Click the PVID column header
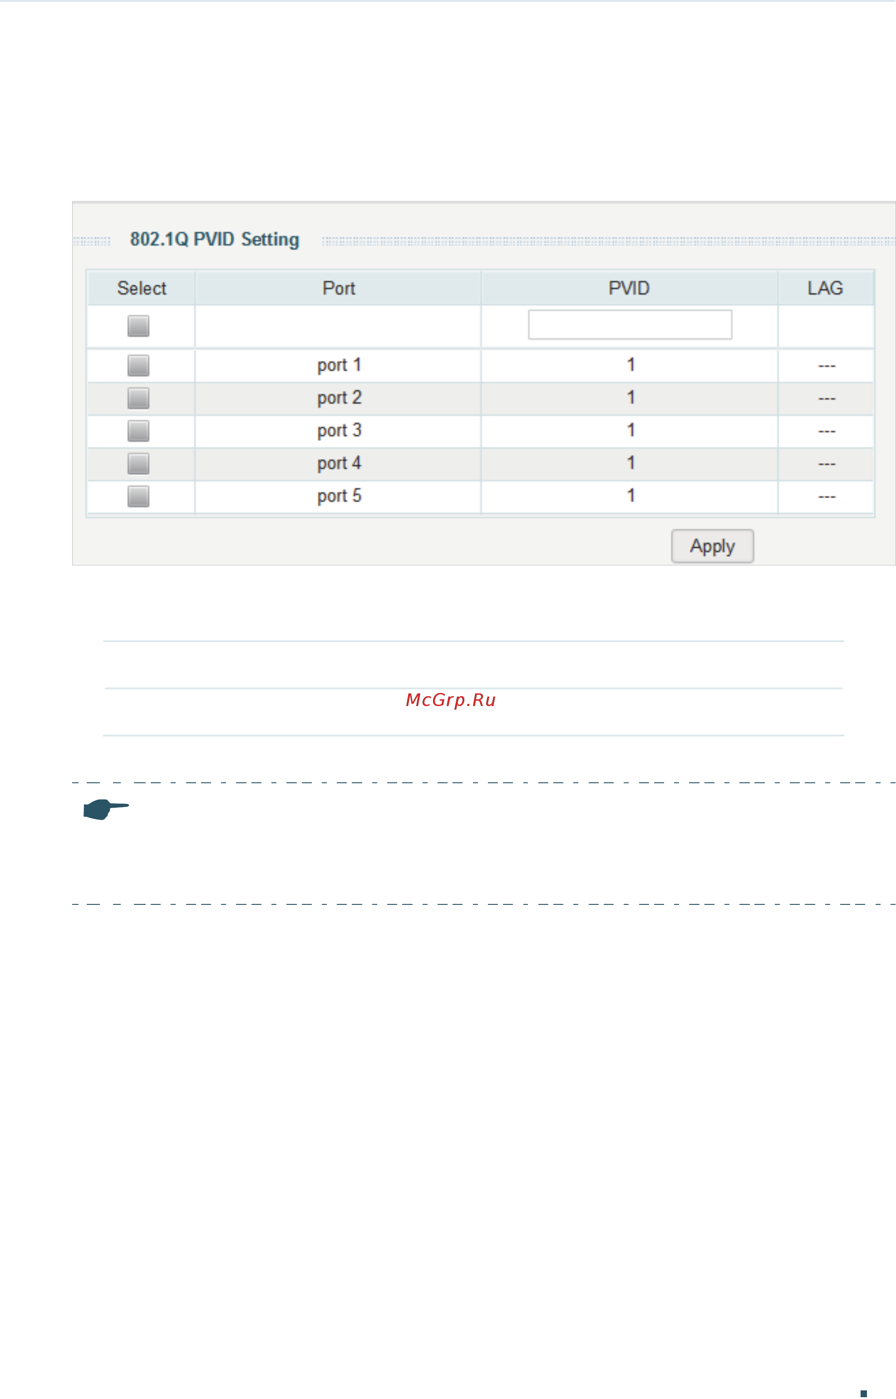This screenshot has height=1399, width=896. point(629,288)
